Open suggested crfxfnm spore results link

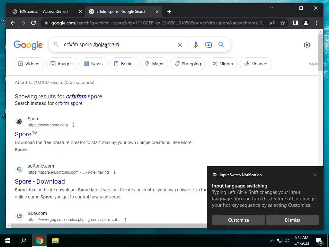coord(84,96)
